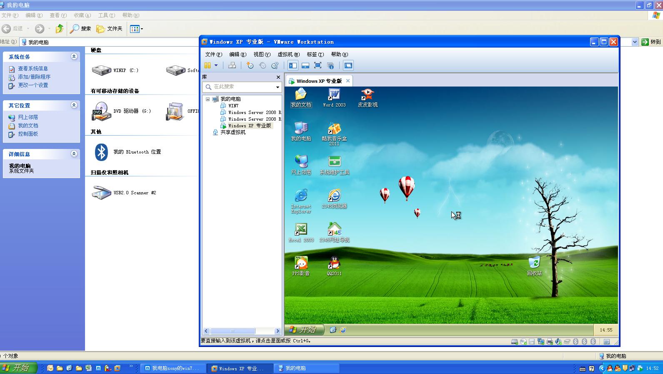Open the power options dropdown next to the pause button
Image resolution: width=663 pixels, height=374 pixels.
(216, 65)
